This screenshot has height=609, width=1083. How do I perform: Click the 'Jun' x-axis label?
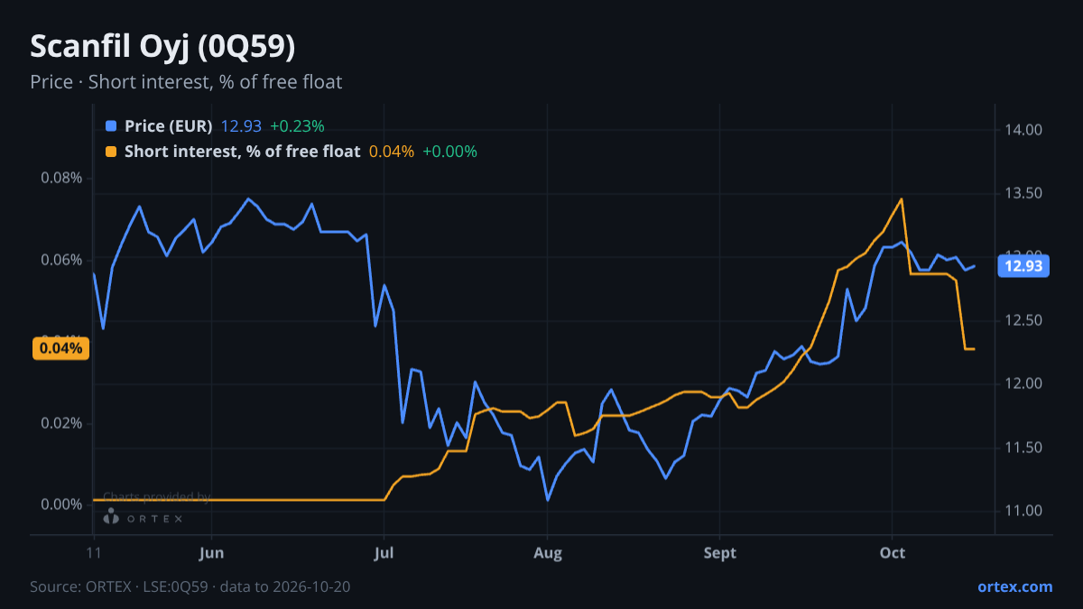[210, 553]
